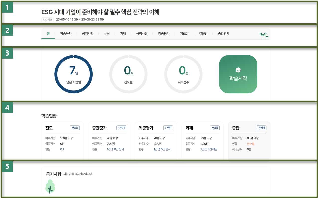
Task: Open the 진도 card title
Action: pyautogui.click(x=49, y=128)
